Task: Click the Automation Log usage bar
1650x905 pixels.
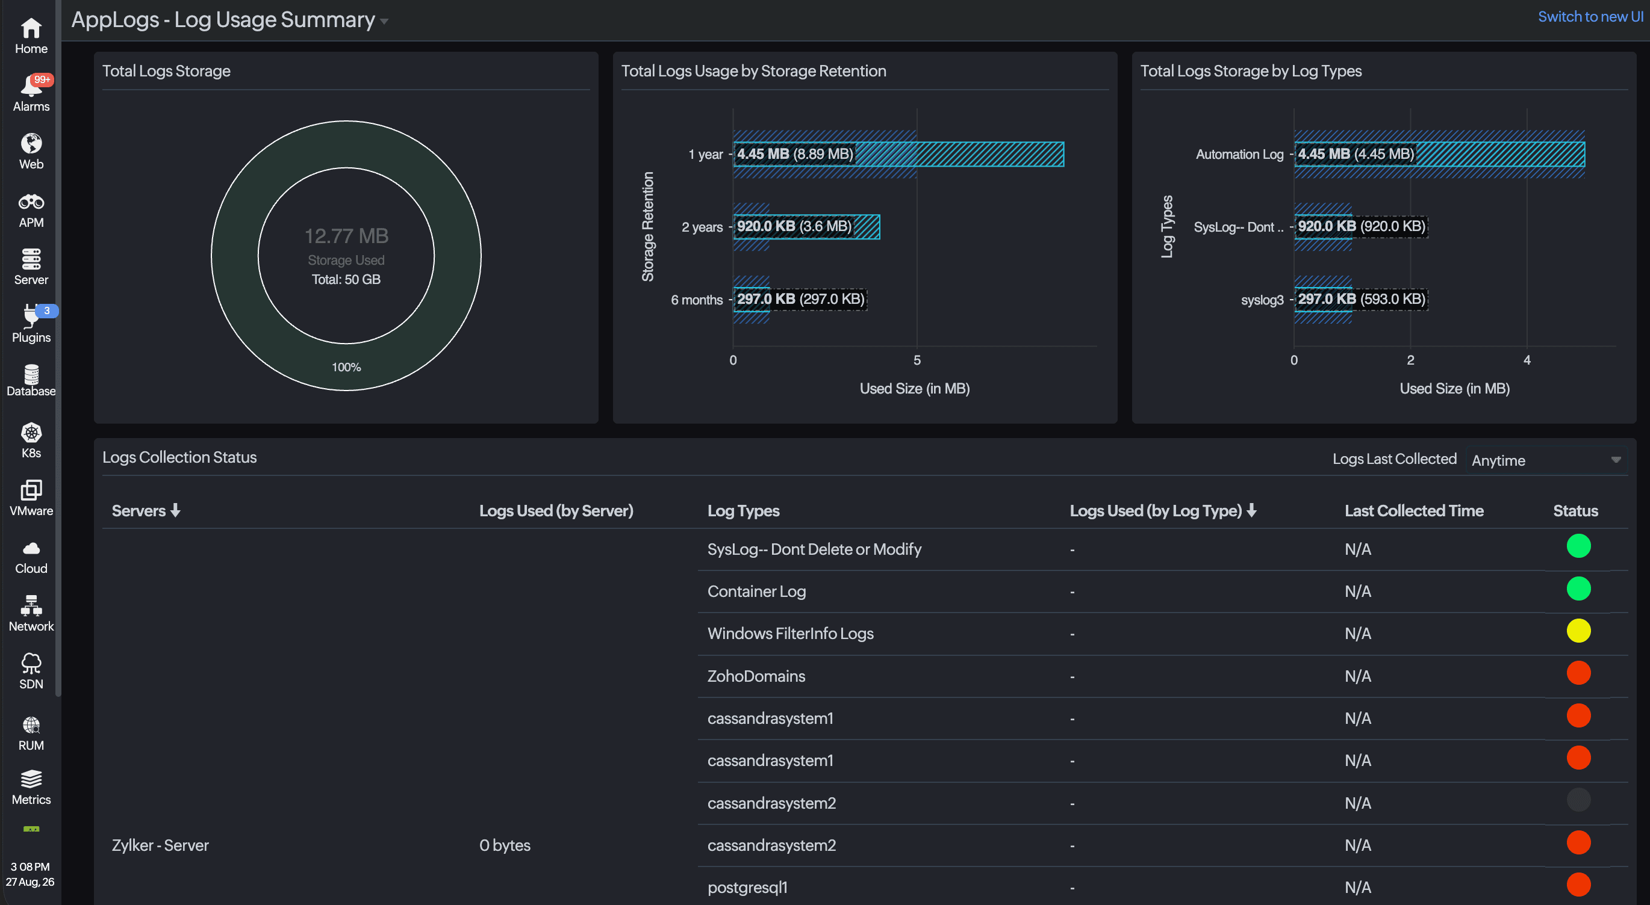Action: [x=1439, y=154]
